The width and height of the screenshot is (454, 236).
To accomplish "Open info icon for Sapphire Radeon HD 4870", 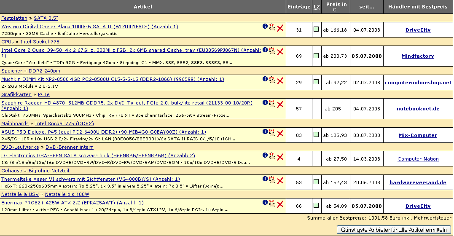I will click(265, 102).
